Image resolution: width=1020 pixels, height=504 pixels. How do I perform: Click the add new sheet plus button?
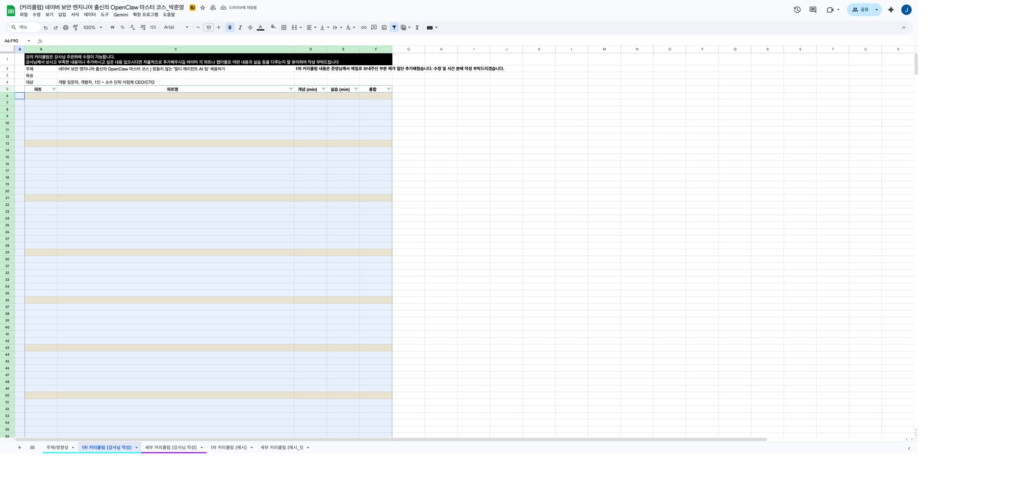coord(19,447)
